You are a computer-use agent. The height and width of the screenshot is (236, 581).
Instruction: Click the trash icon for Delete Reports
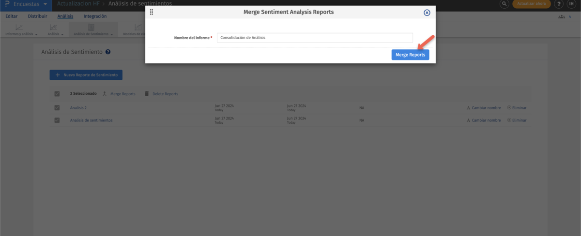[x=147, y=94]
